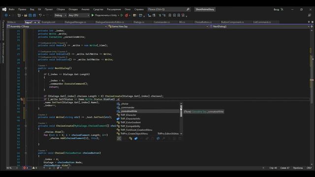315x177 pixels.
Task: Open the Вид menu
Action: point(32,9)
